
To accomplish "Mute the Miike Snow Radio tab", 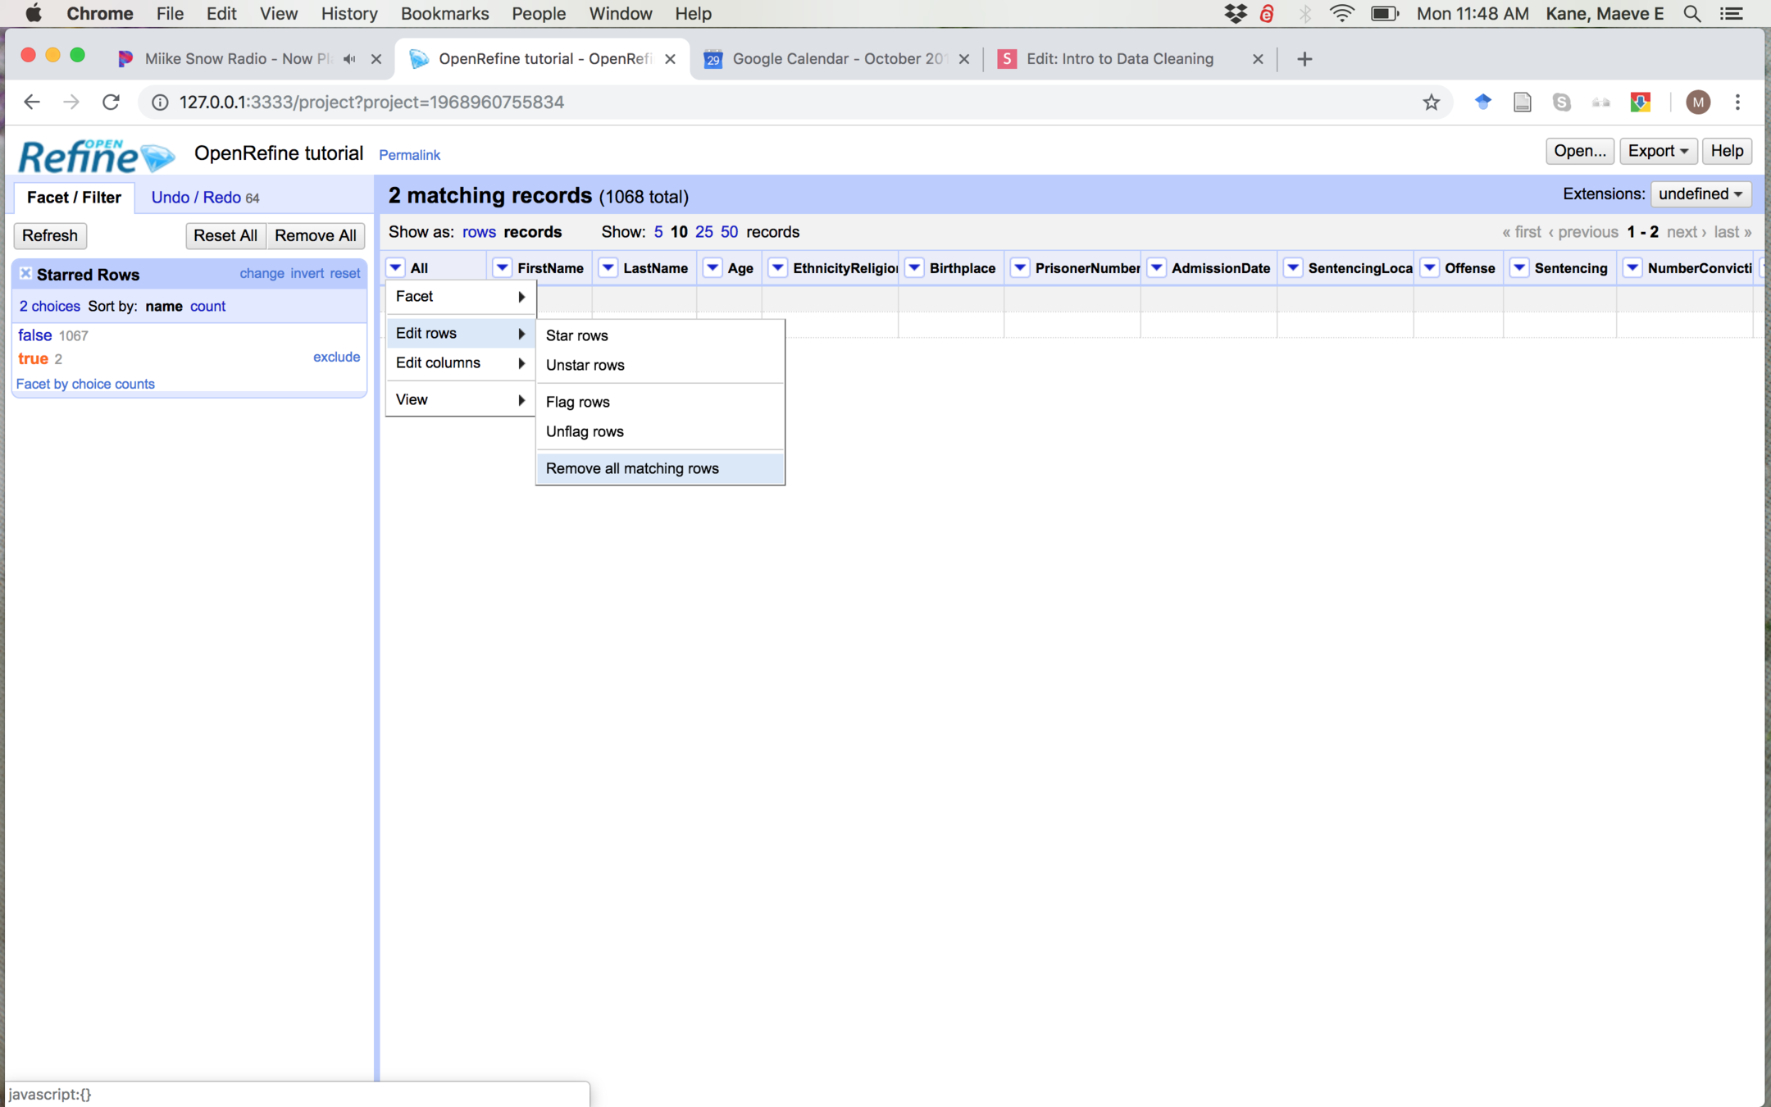I will coord(350,59).
